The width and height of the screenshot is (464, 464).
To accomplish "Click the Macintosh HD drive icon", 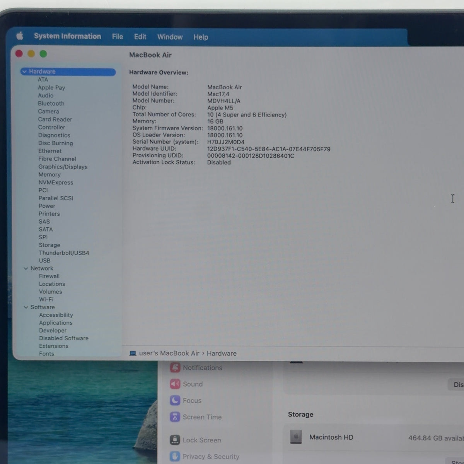I will pyautogui.click(x=296, y=437).
